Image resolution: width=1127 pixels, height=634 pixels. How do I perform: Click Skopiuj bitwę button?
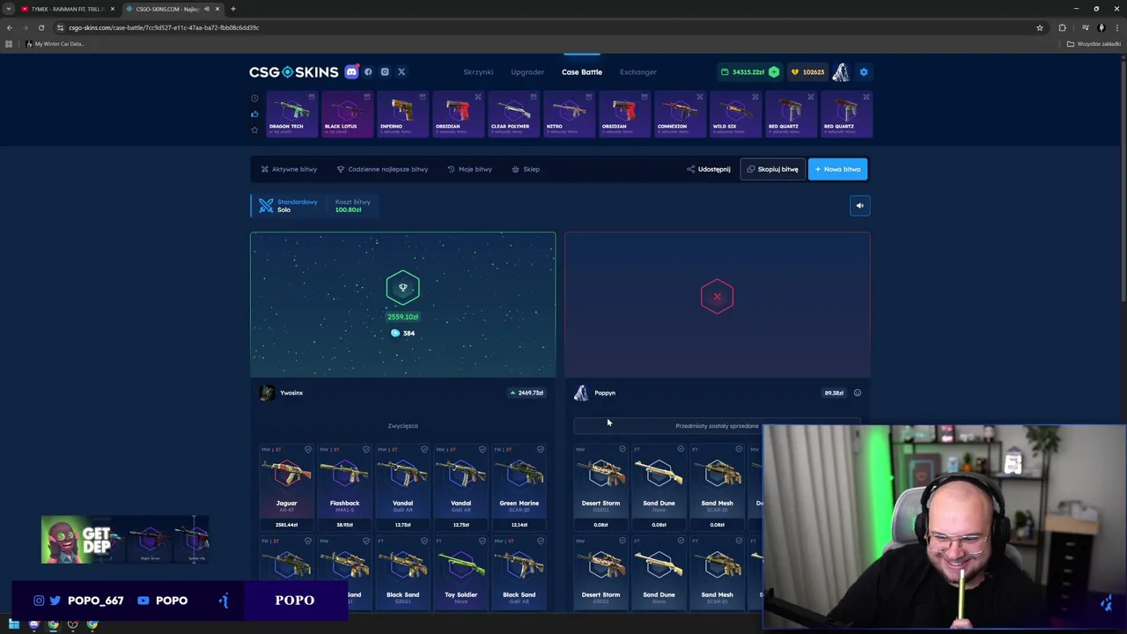click(x=773, y=169)
